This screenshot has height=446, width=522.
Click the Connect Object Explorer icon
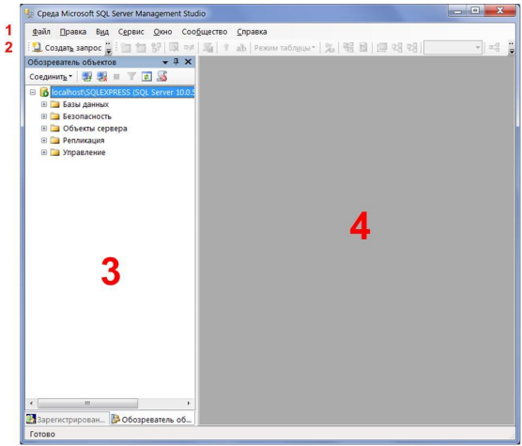coord(87,77)
